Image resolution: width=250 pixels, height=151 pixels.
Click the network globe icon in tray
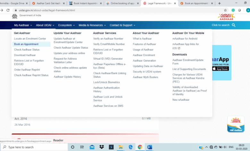(211, 147)
